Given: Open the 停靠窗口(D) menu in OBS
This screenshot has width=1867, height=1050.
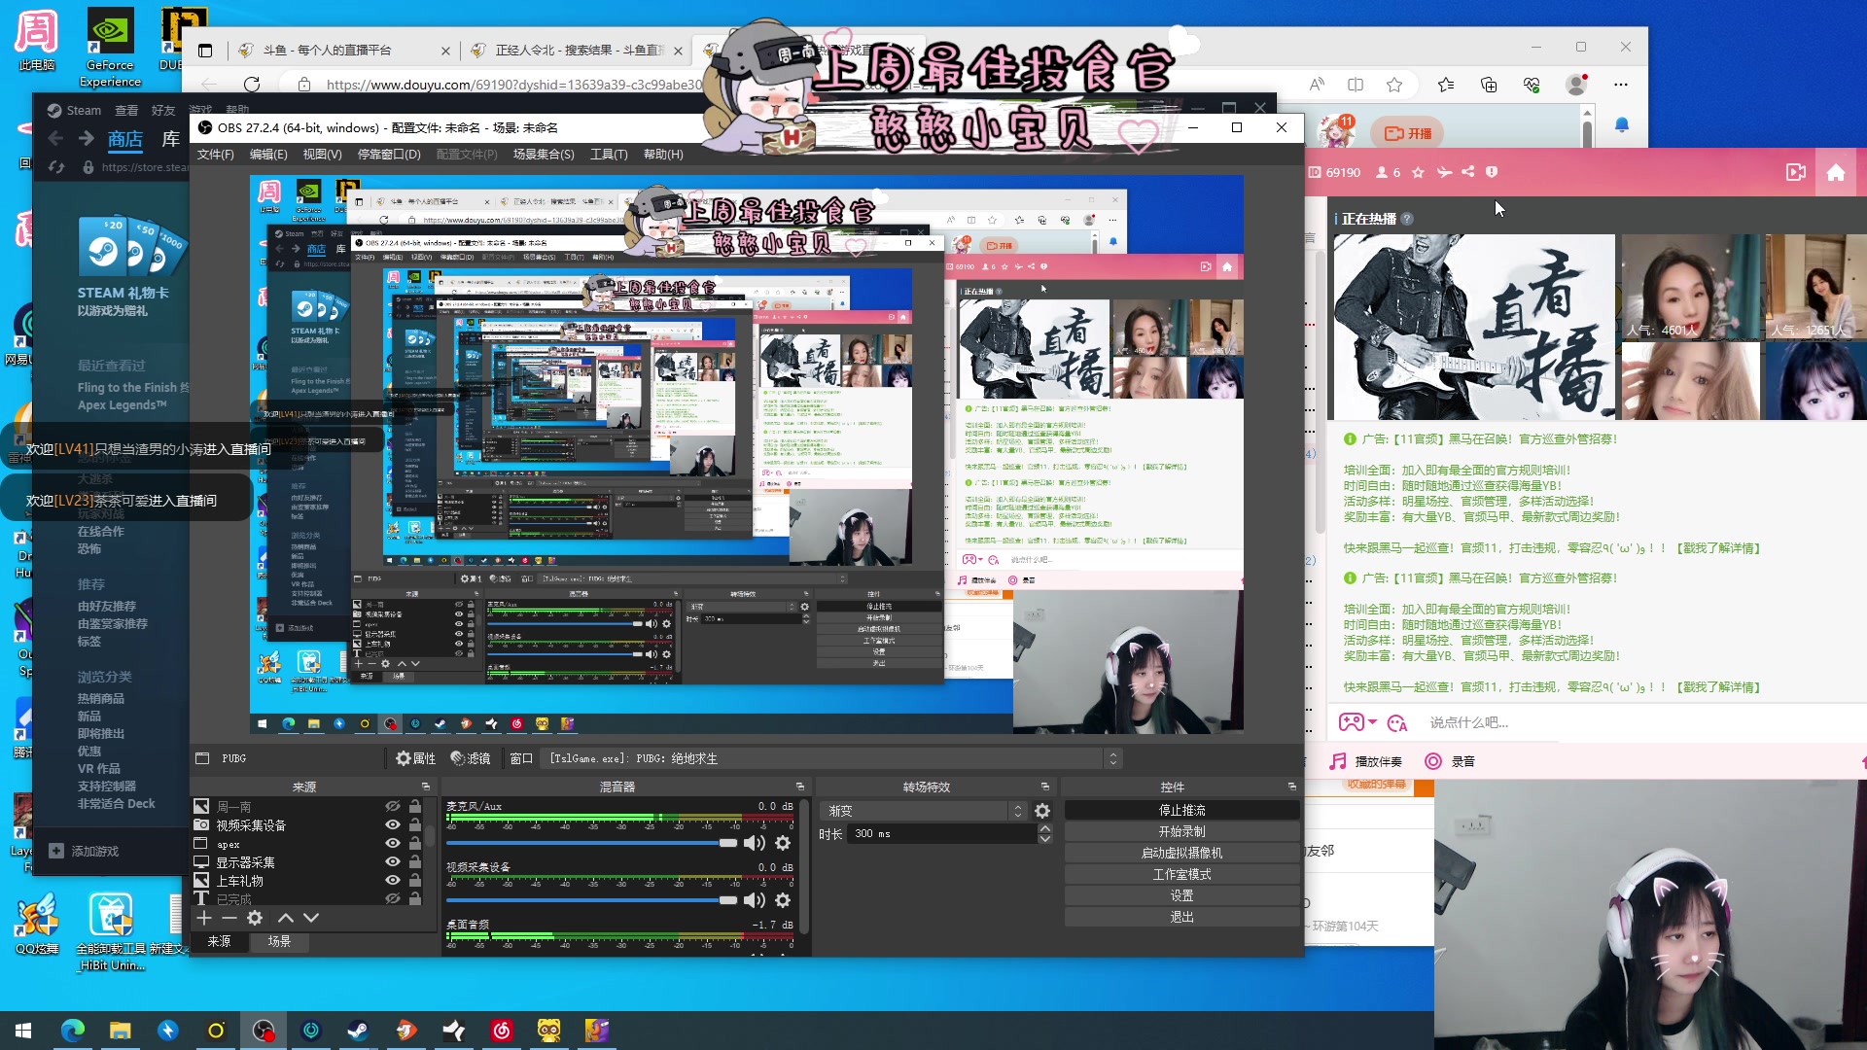Looking at the screenshot, I should 389,155.
